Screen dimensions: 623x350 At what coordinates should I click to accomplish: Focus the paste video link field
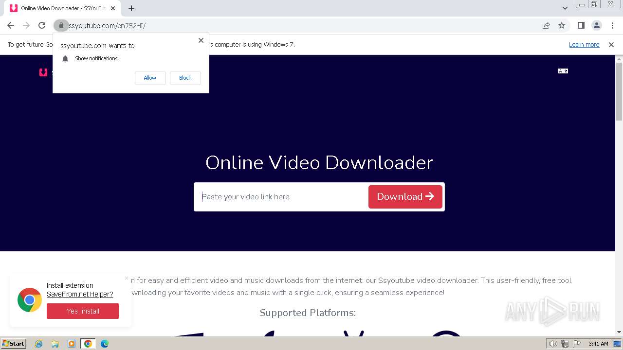pyautogui.click(x=281, y=197)
